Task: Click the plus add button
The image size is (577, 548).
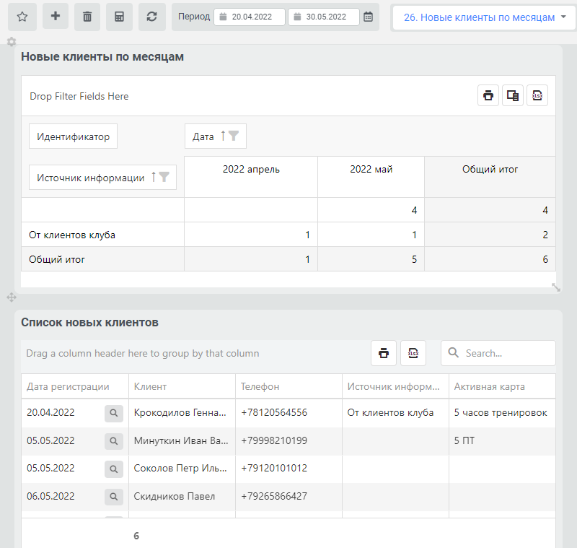Action: pos(56,16)
